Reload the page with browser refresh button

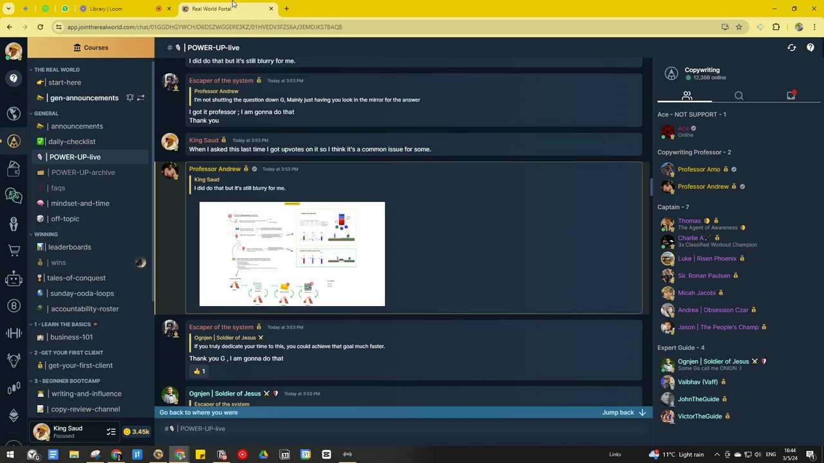pos(40,27)
